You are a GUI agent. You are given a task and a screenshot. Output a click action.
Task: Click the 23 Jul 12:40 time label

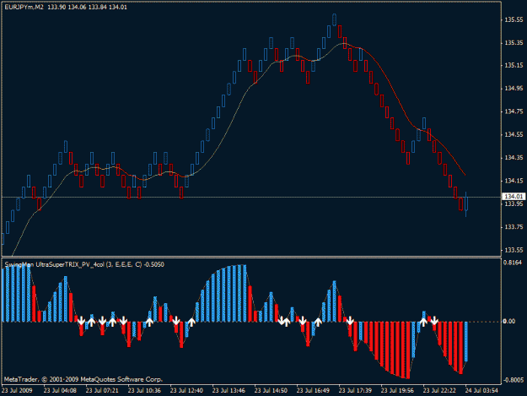186,391
